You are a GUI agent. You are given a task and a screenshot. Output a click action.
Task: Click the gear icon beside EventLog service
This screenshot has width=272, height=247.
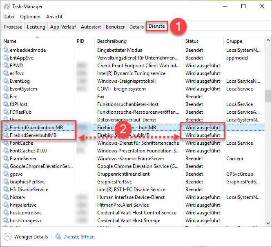(x=6, y=81)
